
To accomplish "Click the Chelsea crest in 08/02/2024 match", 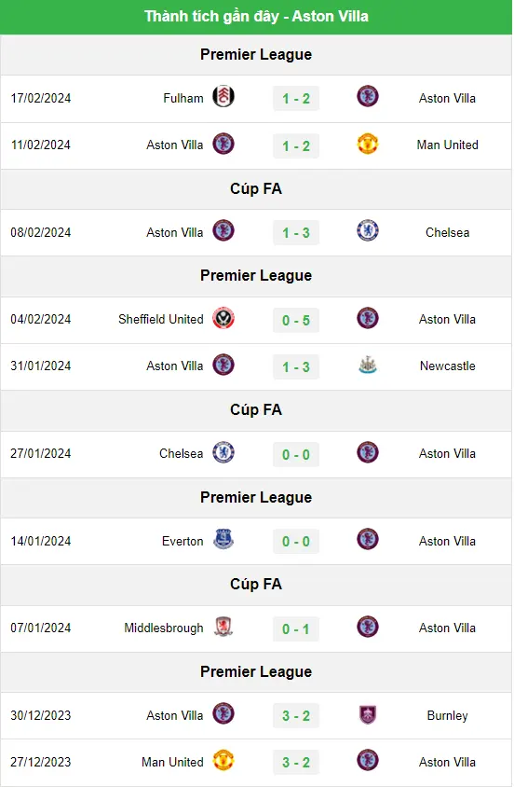I will click(x=367, y=231).
